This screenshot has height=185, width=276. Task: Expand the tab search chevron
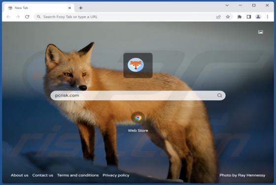tap(227, 5)
